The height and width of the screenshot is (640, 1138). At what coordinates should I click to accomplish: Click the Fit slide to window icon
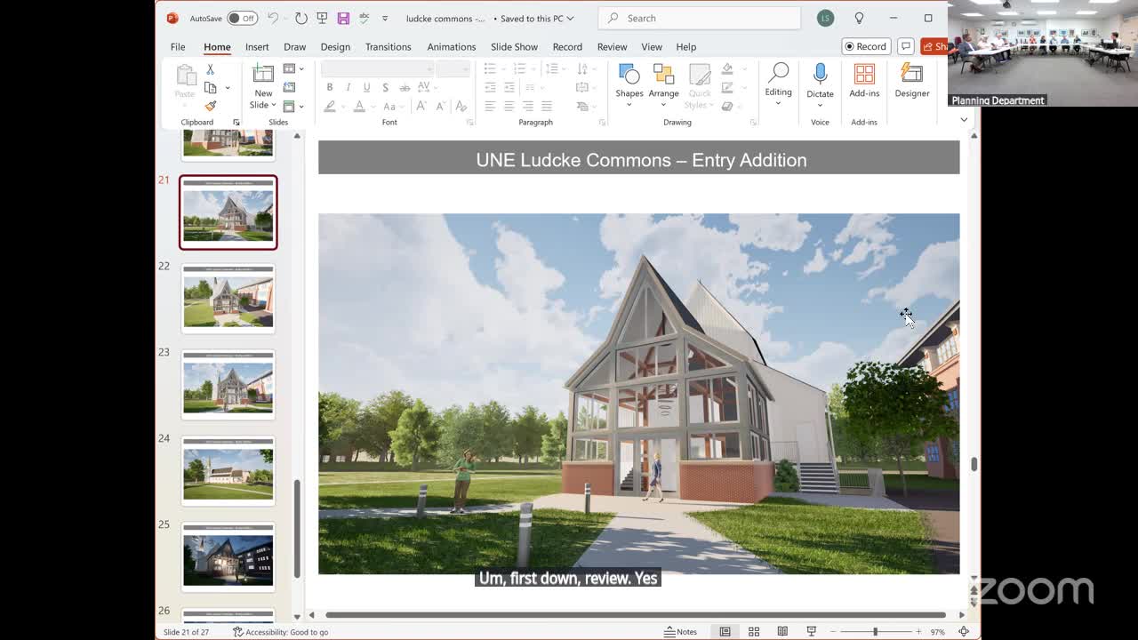tap(964, 631)
